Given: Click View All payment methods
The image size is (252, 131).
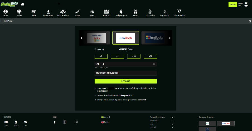Looking at the screenshot, I should click(99, 50).
